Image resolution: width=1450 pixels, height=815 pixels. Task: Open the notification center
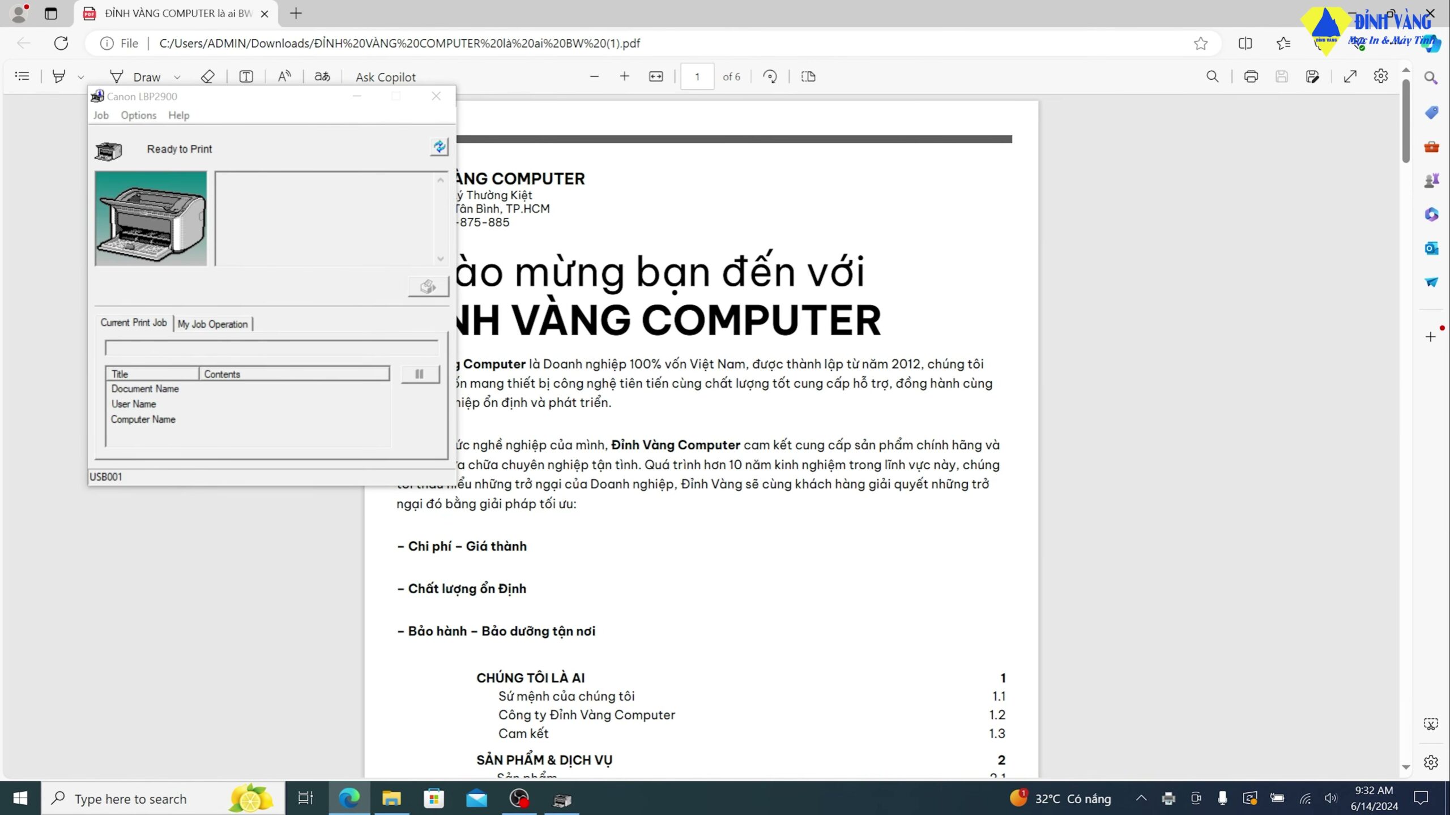pos(1421,798)
